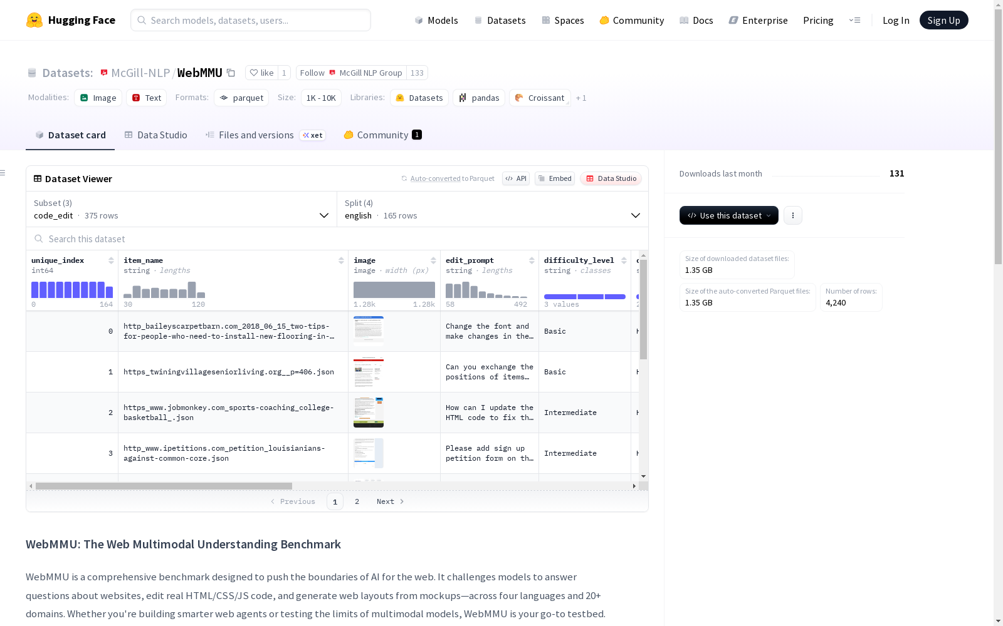The height and width of the screenshot is (626, 1003).
Task: Sort by the item_name column
Action: coord(341,260)
